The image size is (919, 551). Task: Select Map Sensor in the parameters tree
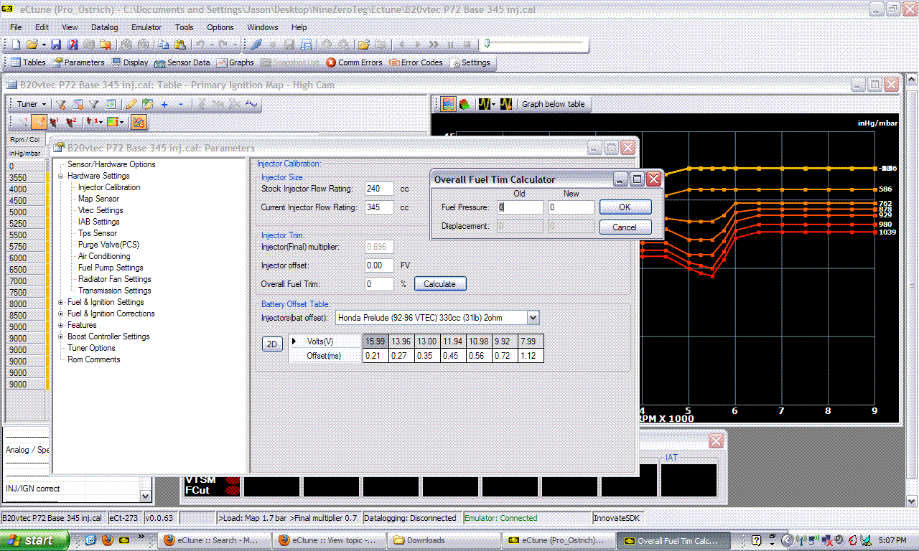point(98,199)
